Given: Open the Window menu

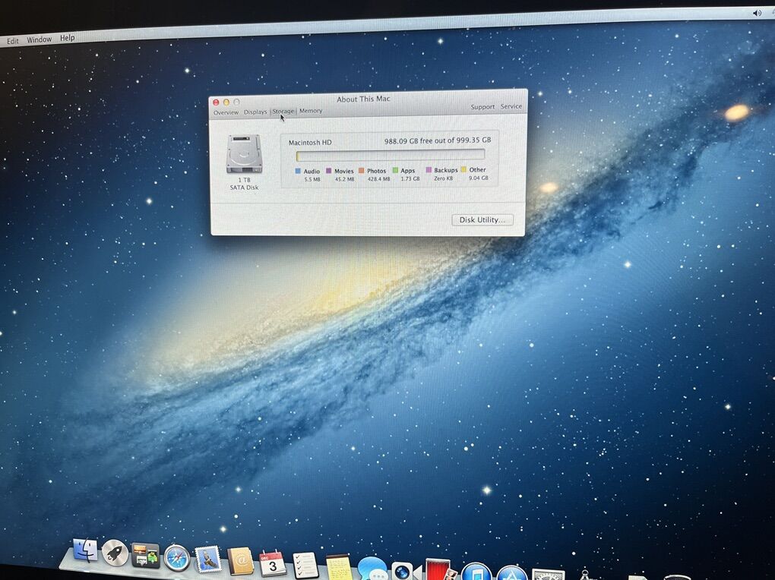Looking at the screenshot, I should [x=40, y=39].
